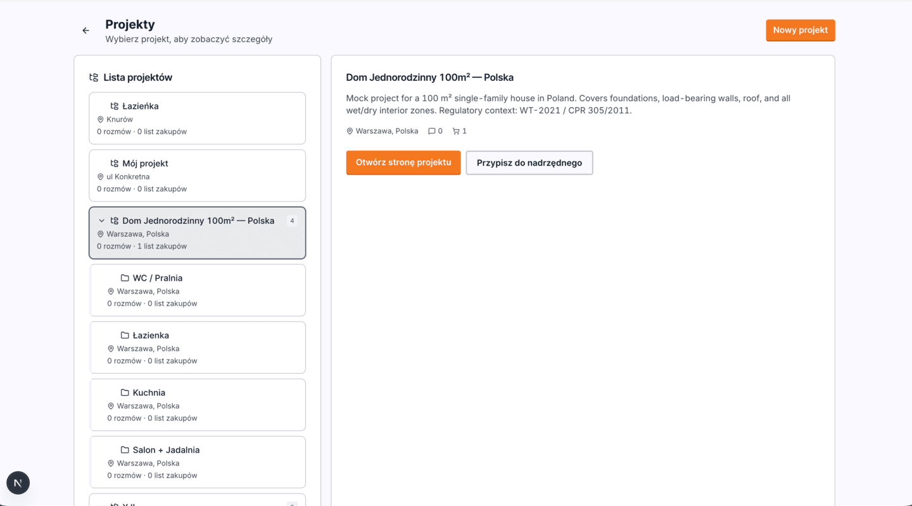Viewport: 912px width, 506px height.
Task: Collapse the Dom Jednorodzinny 100m² project chevron
Action: click(x=101, y=221)
